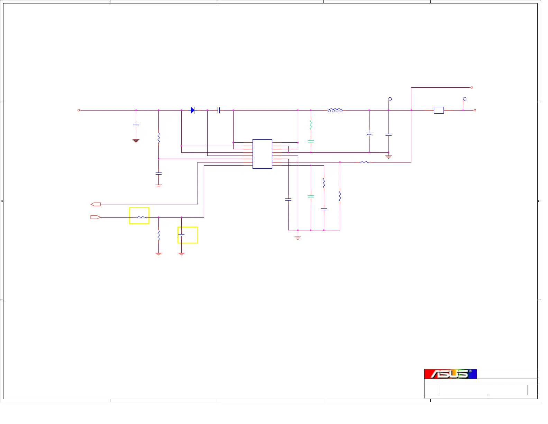Click the green capacitor directly below green resistor
This screenshot has height=424, width=548.
(311, 141)
